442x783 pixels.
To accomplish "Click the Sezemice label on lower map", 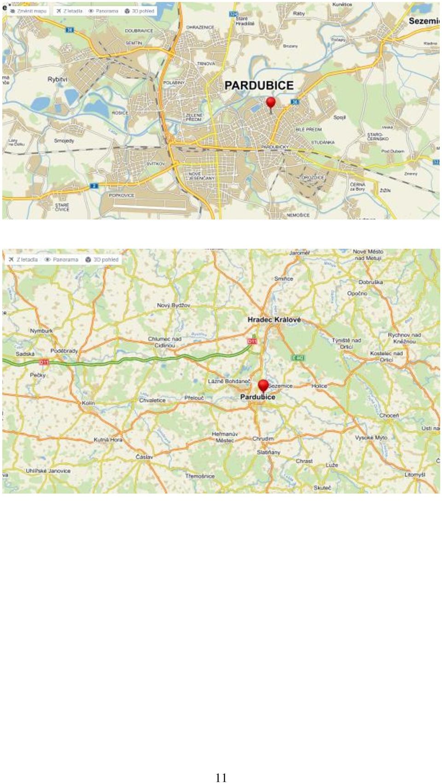I will (280, 386).
